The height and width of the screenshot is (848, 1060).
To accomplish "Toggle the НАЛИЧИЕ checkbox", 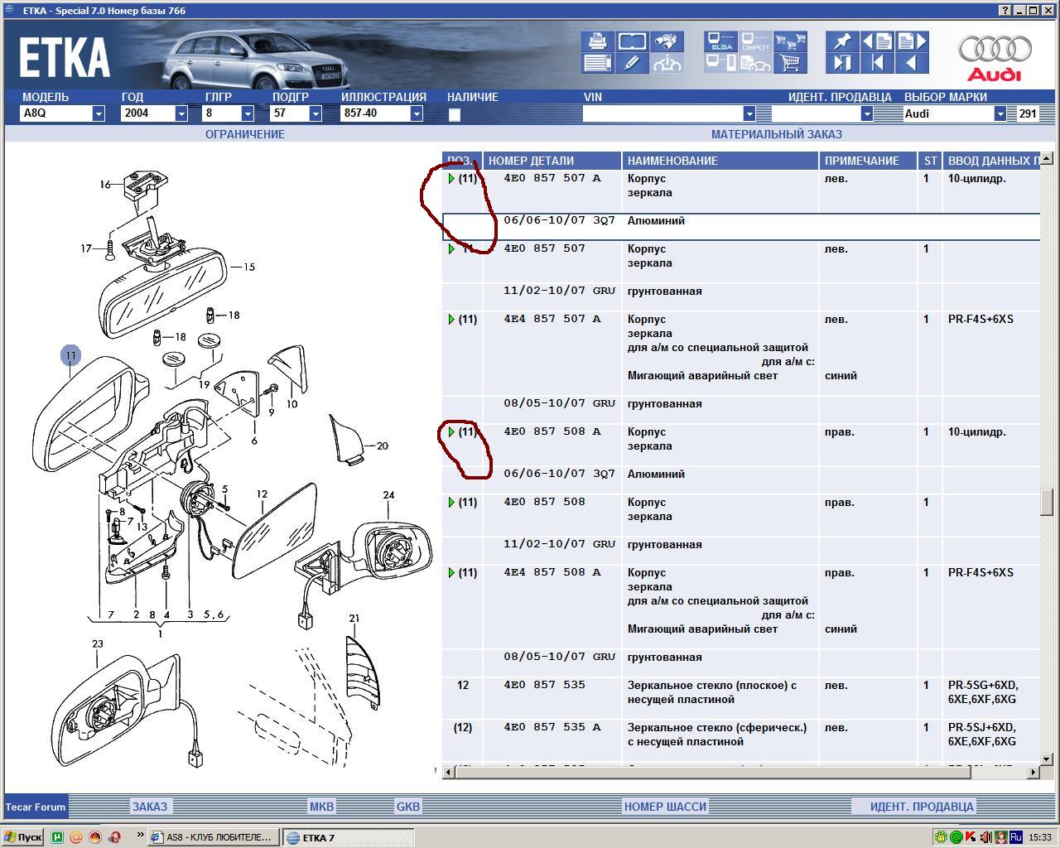I will [x=454, y=115].
